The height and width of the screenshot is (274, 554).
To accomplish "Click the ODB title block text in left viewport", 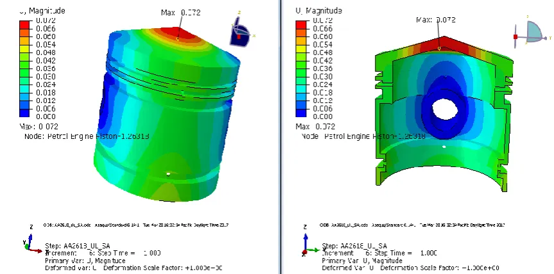I will [136, 225].
